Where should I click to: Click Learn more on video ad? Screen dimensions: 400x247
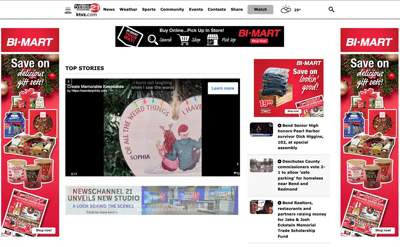coord(223,88)
